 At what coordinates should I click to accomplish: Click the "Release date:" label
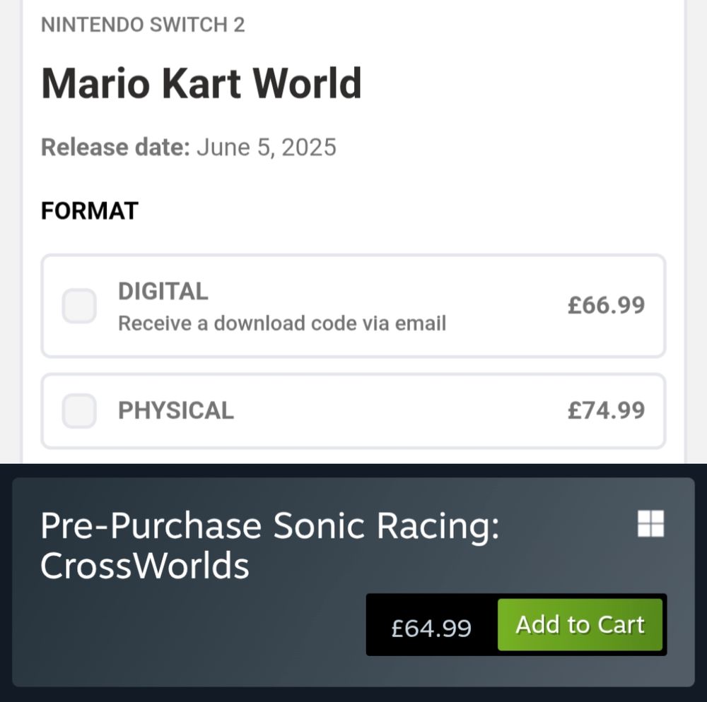(x=115, y=147)
